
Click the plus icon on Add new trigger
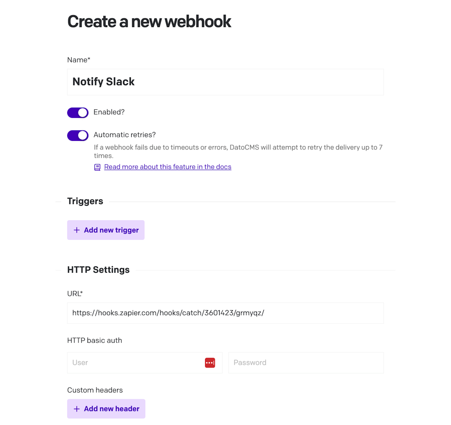(x=77, y=230)
